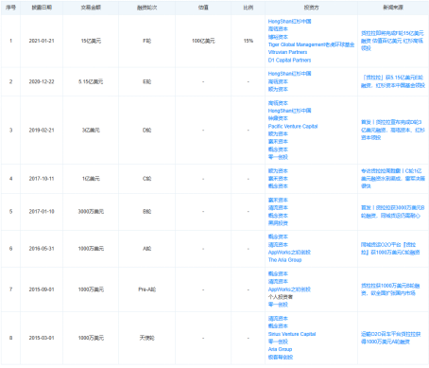
Task: Open HongShan link in the 2020-12-22 row
Action: [289, 74]
